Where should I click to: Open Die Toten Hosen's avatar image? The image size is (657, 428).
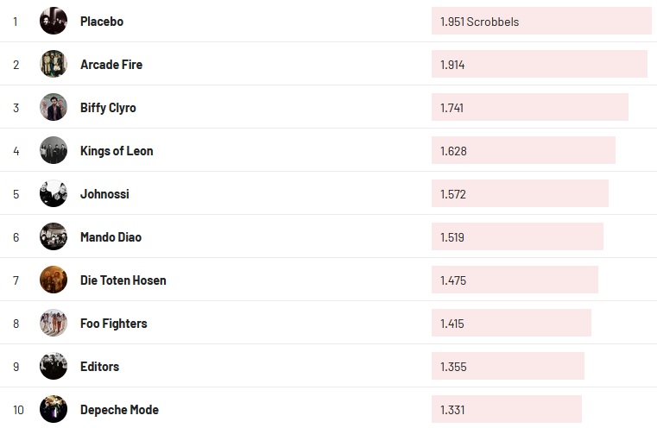click(54, 280)
